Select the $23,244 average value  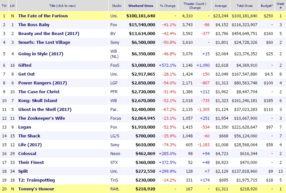coord(221,16)
